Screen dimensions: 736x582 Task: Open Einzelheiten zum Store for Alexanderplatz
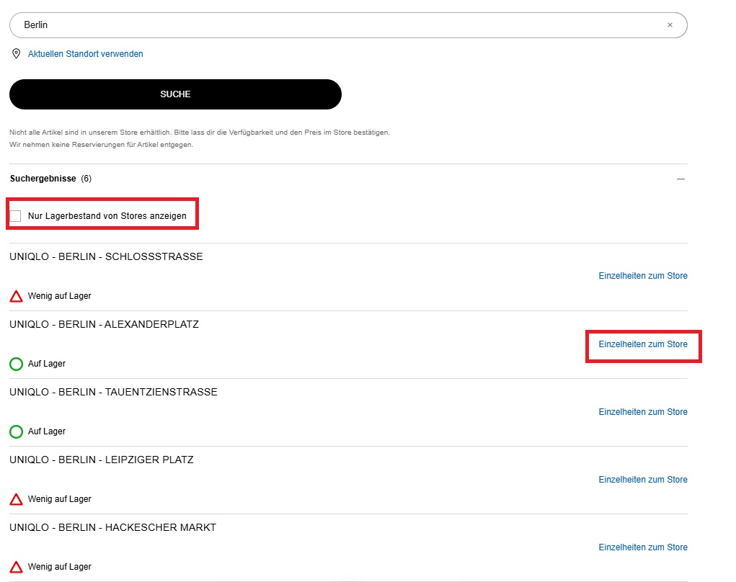coord(642,344)
